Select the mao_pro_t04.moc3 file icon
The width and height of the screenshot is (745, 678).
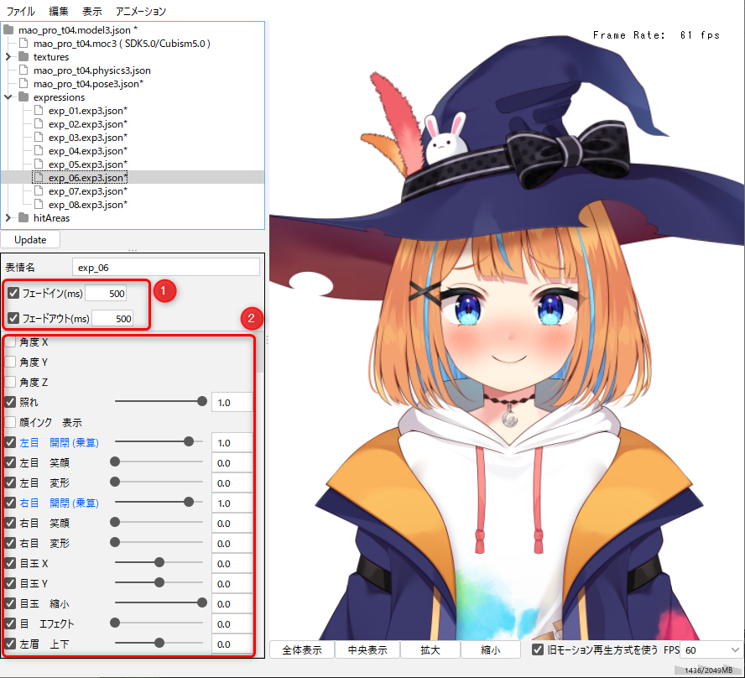(23, 44)
